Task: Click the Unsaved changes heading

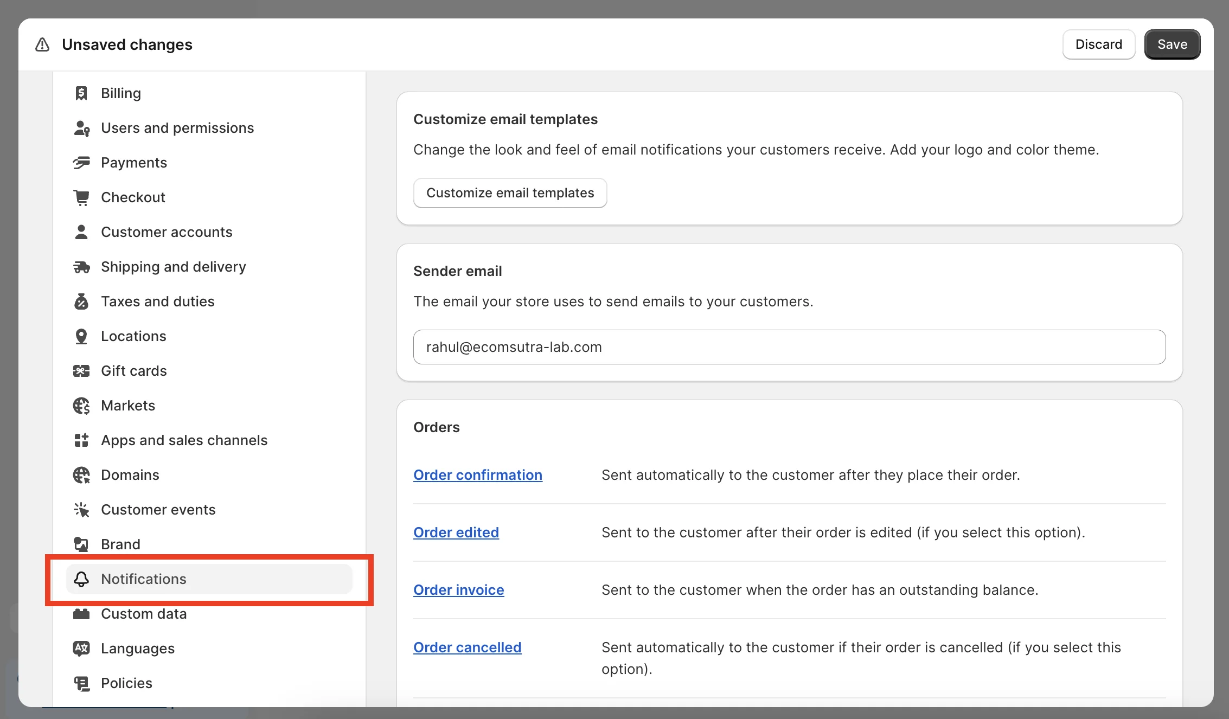Action: [127, 44]
